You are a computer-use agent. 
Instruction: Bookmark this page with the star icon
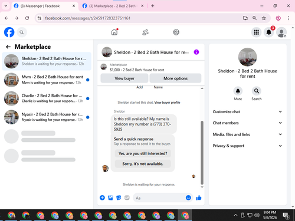[x=264, y=18]
